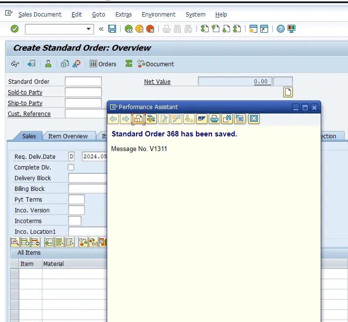Toggle the Complete Dlv. checkbox

point(71,168)
